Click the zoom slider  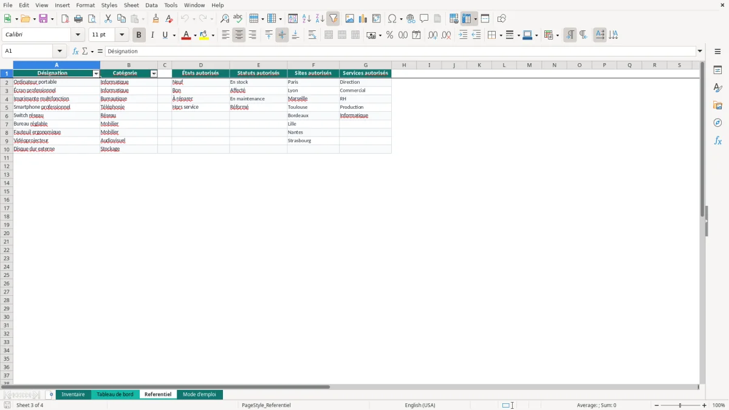click(x=680, y=405)
